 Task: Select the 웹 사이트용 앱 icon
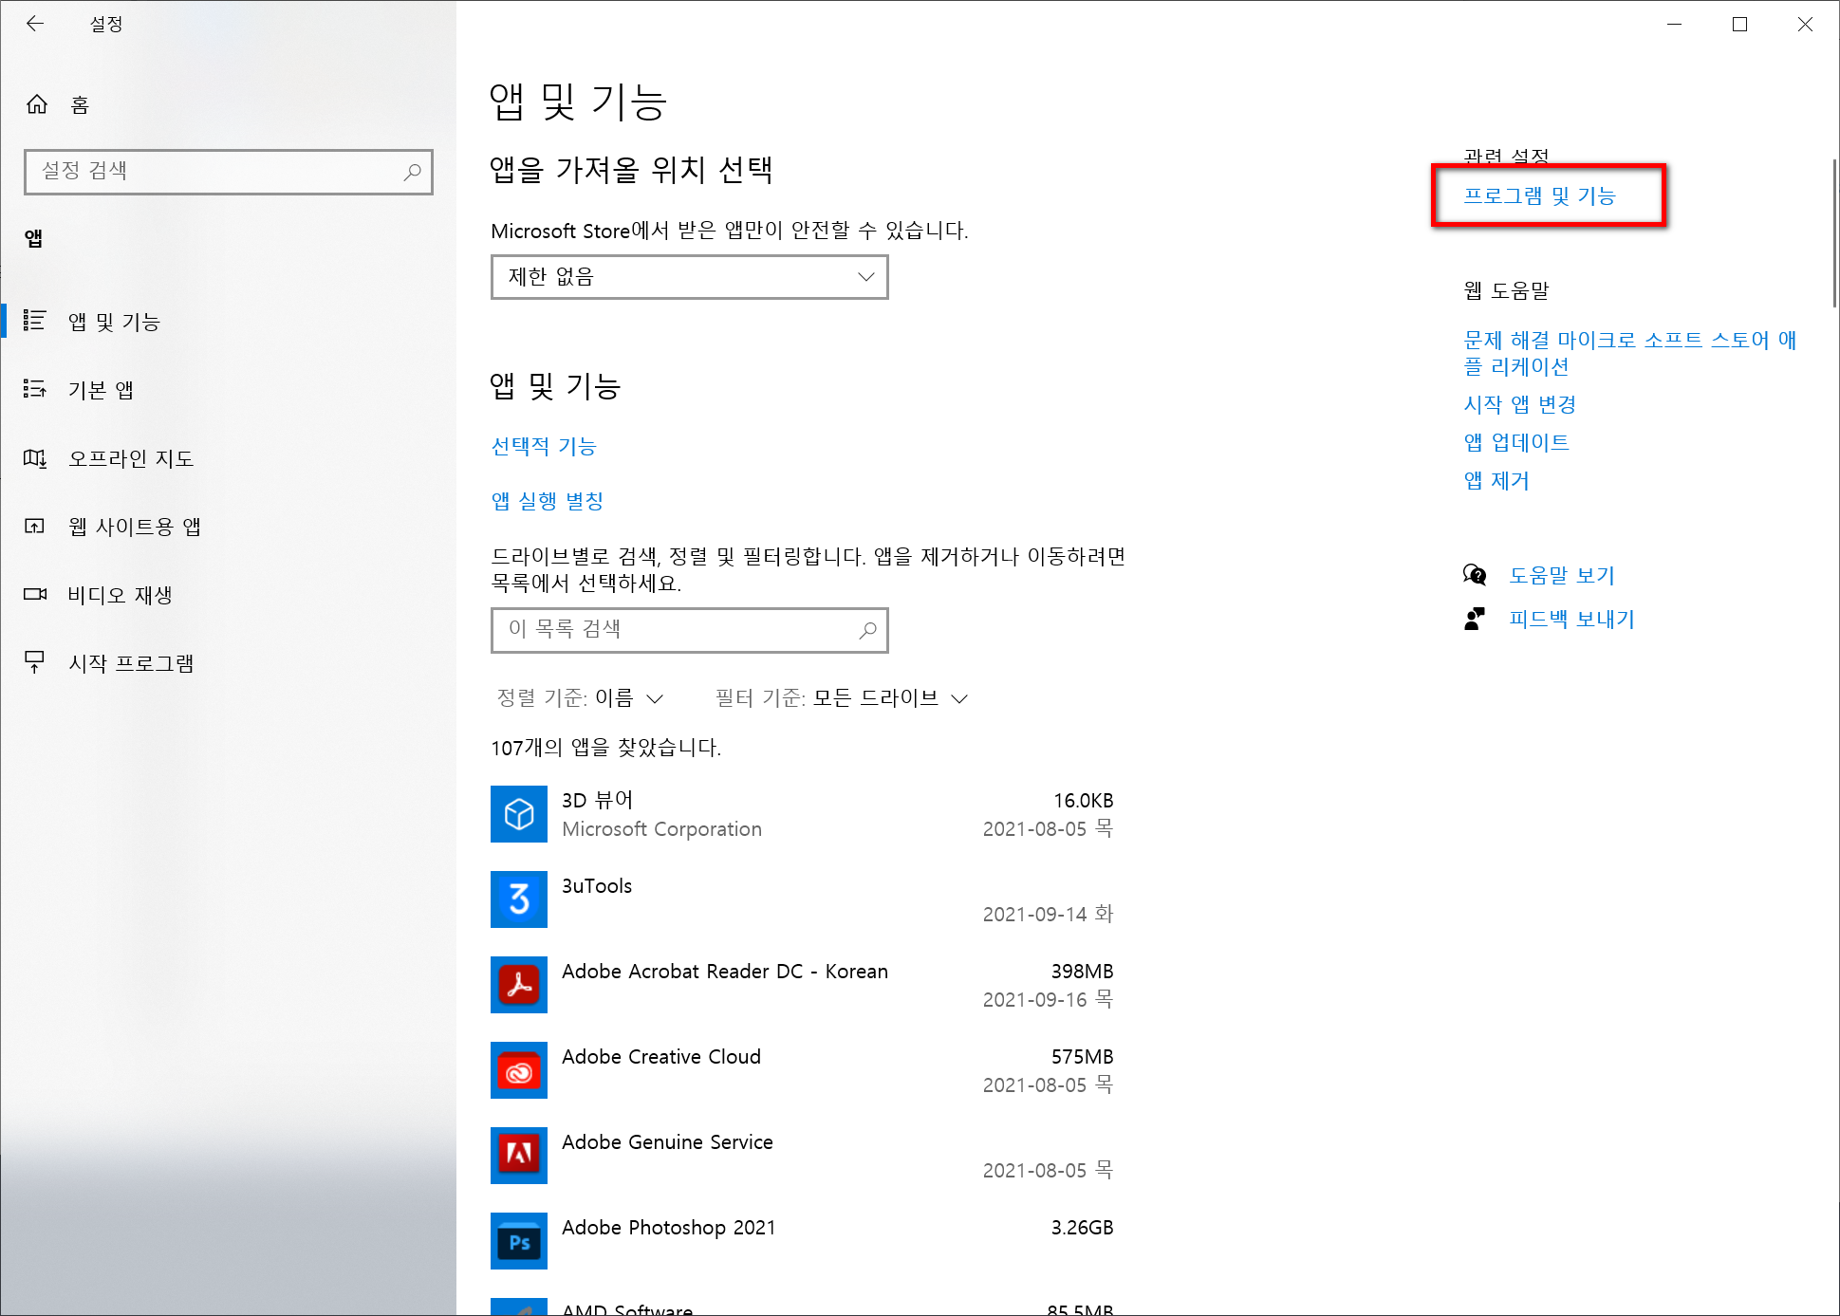pyautogui.click(x=35, y=526)
